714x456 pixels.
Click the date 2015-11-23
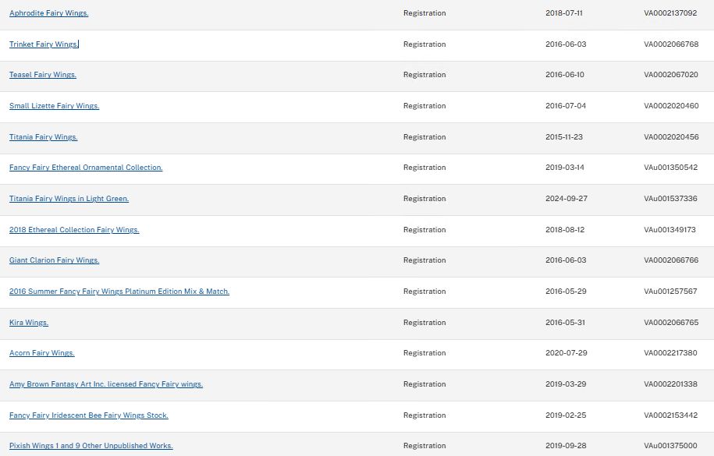click(x=564, y=137)
